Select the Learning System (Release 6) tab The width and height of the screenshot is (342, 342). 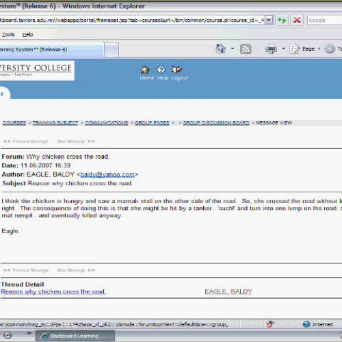(x=52, y=49)
